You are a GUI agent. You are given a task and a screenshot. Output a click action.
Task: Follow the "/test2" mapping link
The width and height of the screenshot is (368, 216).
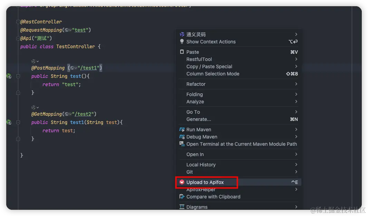pyautogui.click(x=84, y=114)
